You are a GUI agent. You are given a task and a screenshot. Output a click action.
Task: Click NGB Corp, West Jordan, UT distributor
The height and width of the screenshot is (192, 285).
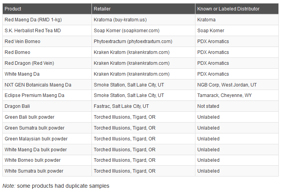[227, 85]
